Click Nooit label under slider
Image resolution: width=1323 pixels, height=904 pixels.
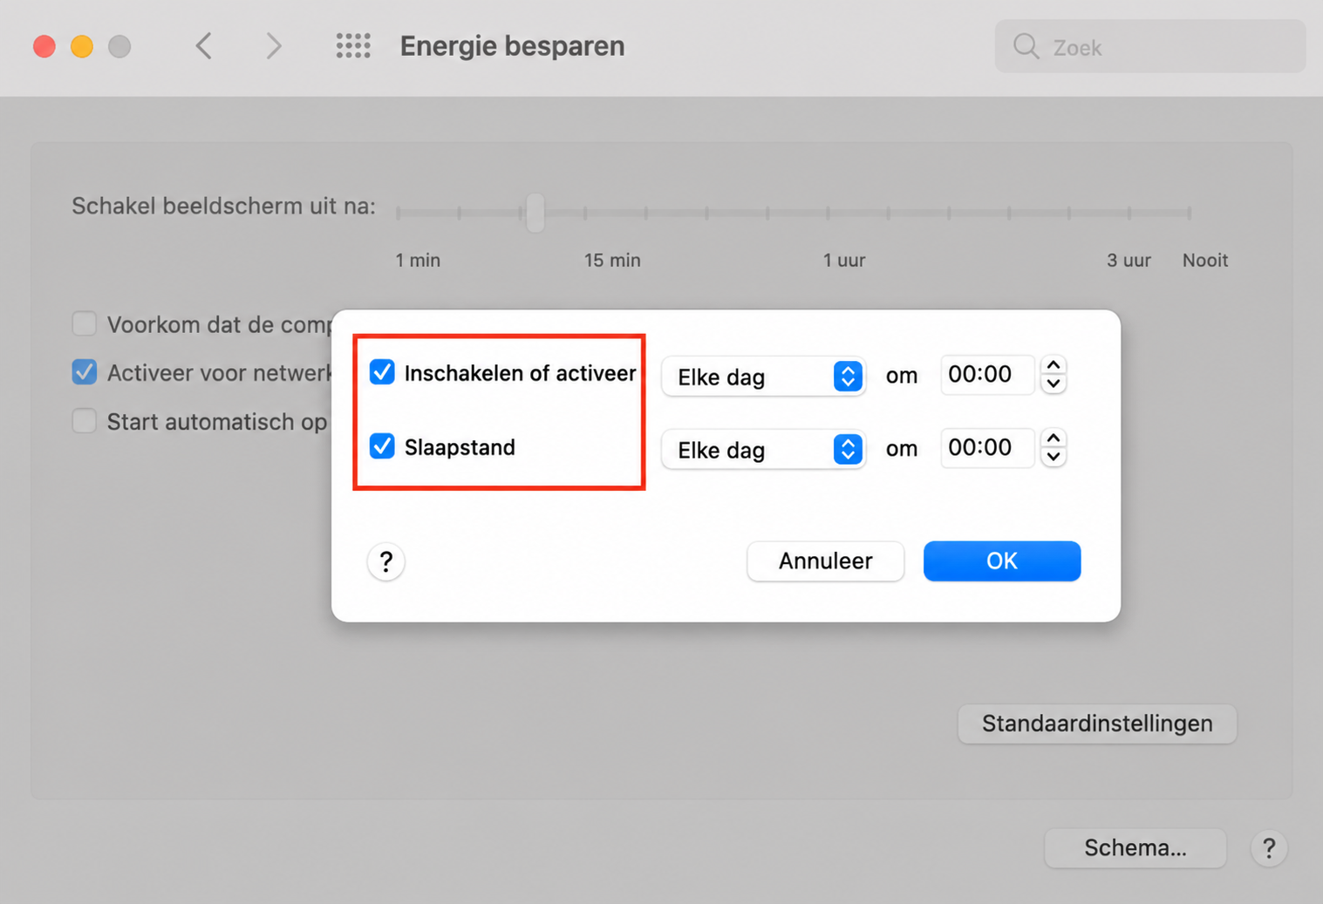point(1205,261)
